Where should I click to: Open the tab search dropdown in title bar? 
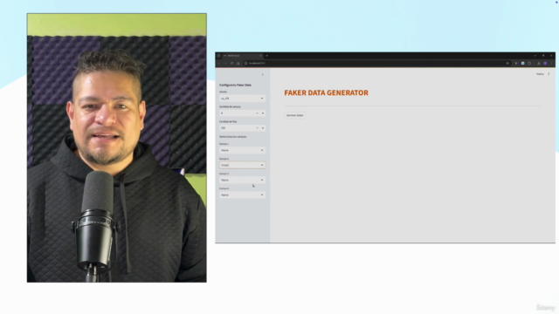[x=219, y=56]
